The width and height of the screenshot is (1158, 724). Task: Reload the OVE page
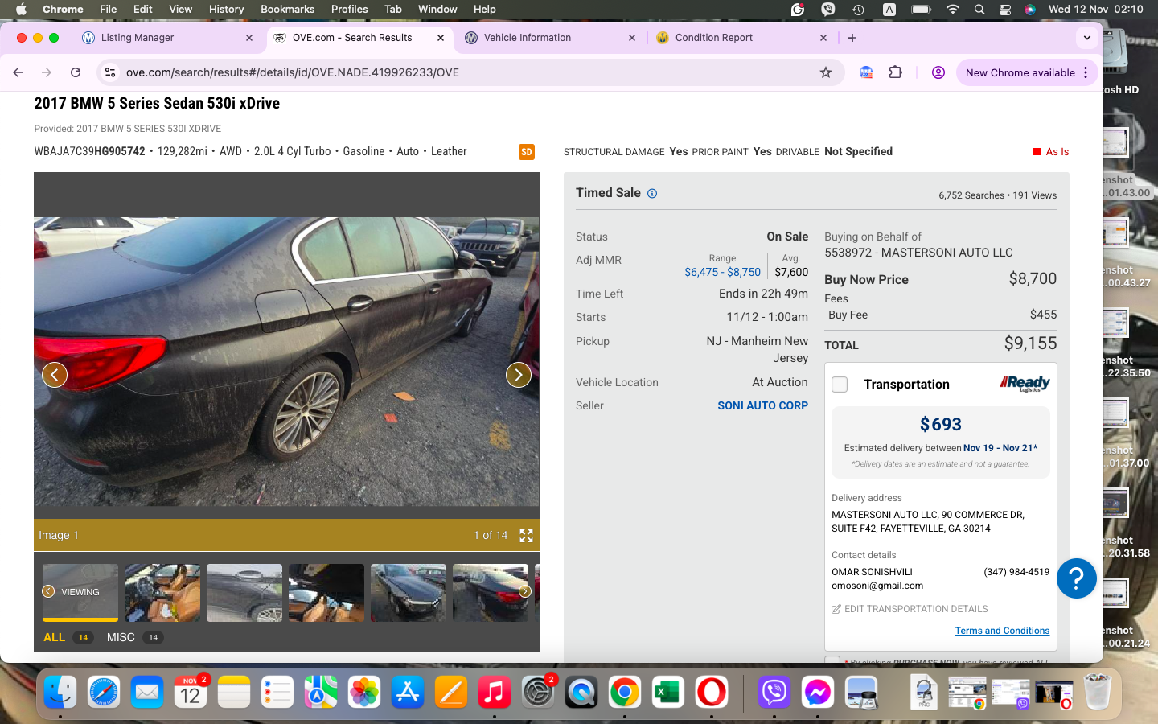pyautogui.click(x=76, y=72)
